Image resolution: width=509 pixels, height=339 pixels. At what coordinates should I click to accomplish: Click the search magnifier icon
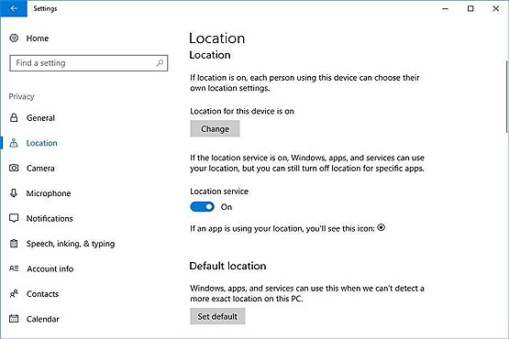click(x=160, y=62)
